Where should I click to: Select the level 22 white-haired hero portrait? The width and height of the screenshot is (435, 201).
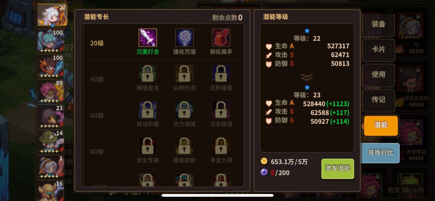coord(52,15)
